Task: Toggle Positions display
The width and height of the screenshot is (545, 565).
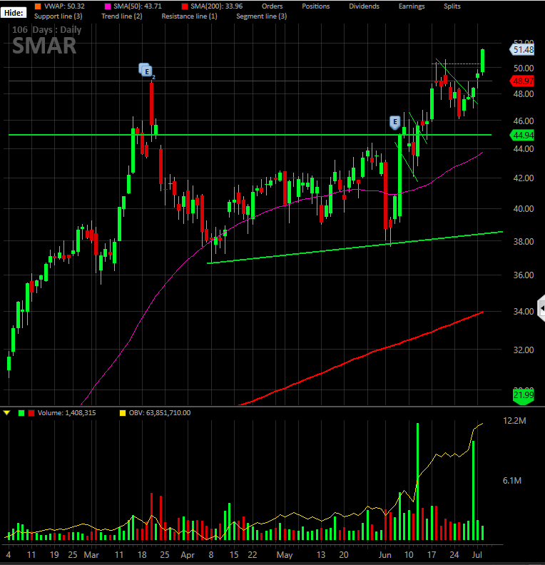Action: click(x=316, y=6)
